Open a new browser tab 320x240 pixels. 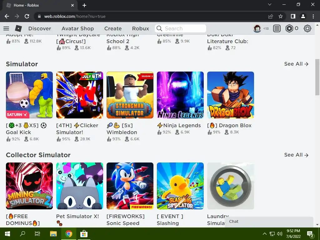coord(84,5)
